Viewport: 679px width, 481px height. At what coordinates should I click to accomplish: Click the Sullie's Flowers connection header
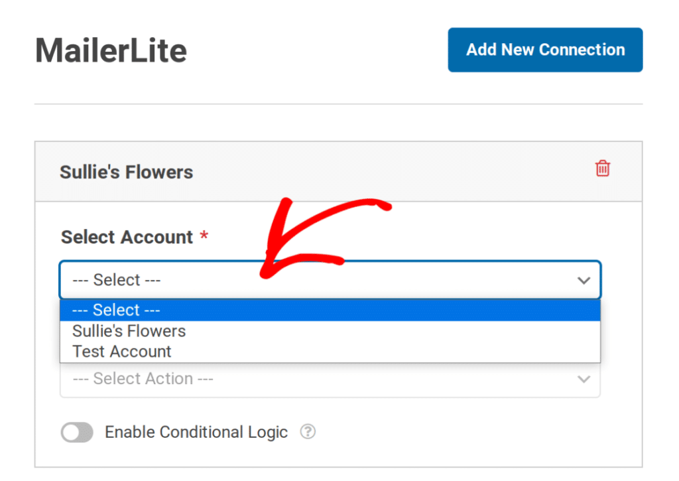126,171
